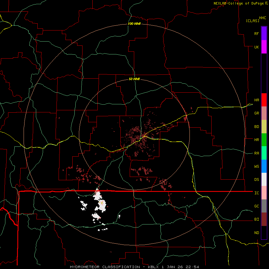Viewport: 269px width, 269px height.
Task: Click the HHC product label
Action: (x=263, y=18)
